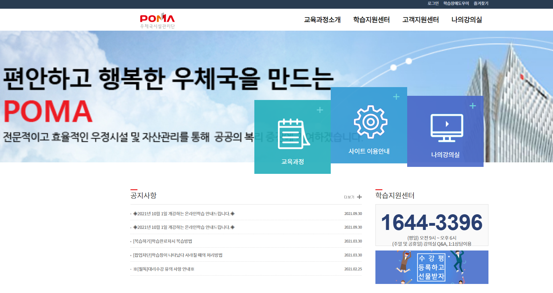
Task: Click the 즐겨찾기 link
Action: pyautogui.click(x=481, y=3)
